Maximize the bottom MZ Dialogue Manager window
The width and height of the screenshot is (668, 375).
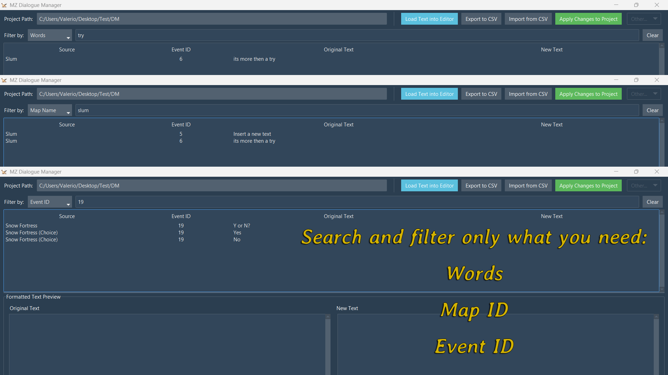[x=636, y=172]
